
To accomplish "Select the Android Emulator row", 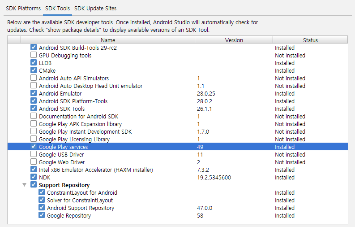I will click(178, 93).
